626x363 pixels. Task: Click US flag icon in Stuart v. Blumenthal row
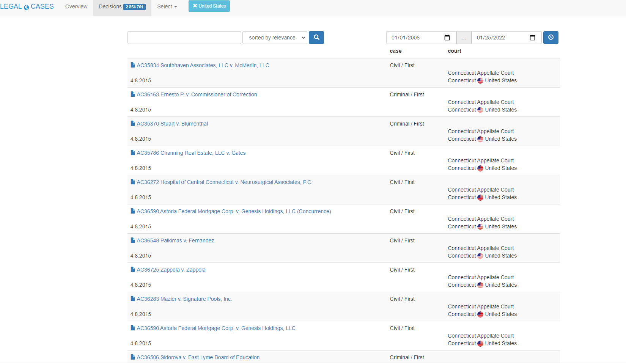(480, 139)
